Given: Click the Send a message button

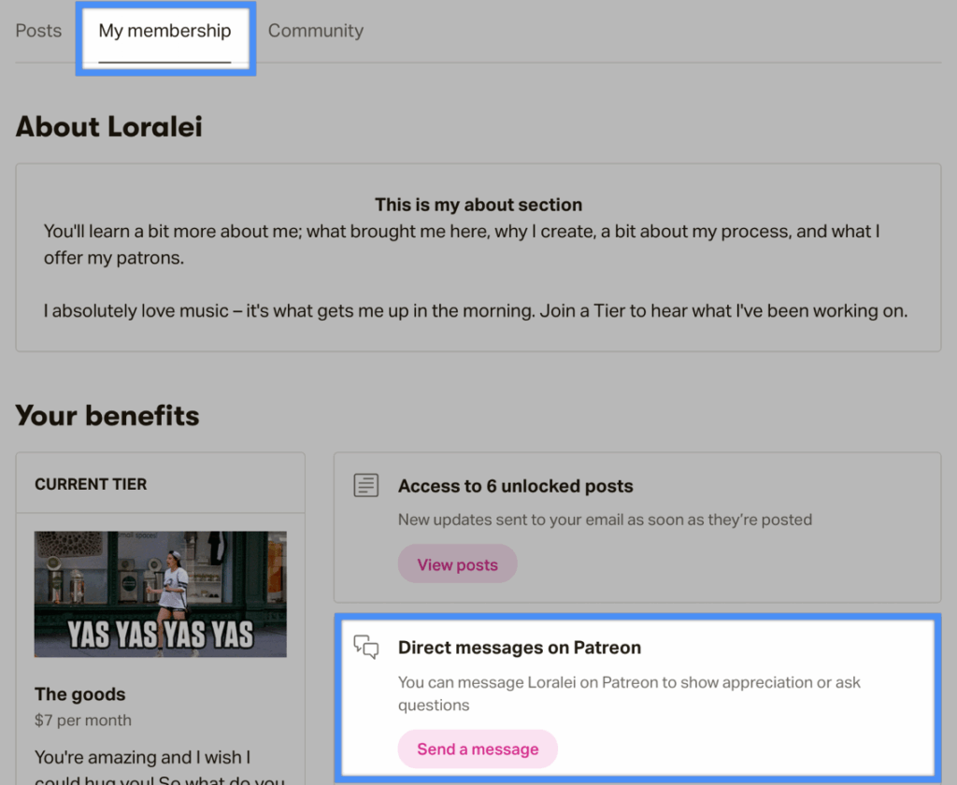Looking at the screenshot, I should click(478, 749).
